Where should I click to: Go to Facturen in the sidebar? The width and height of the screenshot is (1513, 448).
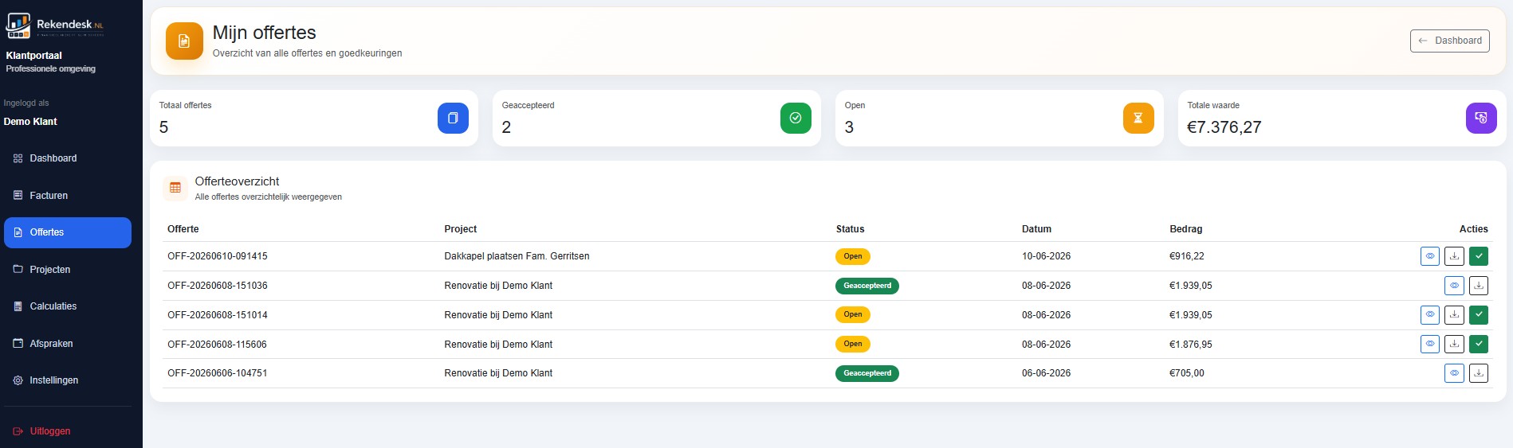coord(68,196)
